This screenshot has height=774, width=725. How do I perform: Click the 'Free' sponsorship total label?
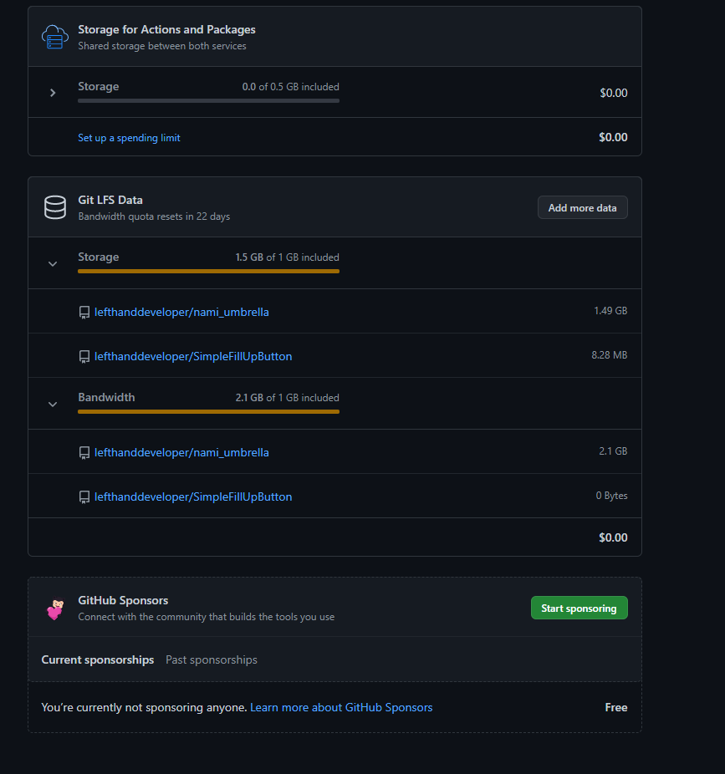pyautogui.click(x=616, y=707)
